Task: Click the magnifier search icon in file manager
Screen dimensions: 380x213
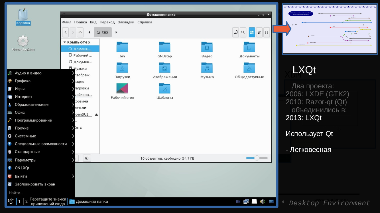Action: (x=243, y=32)
